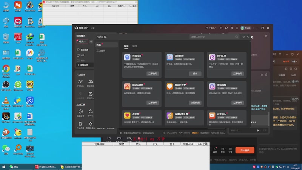Click the 互动工具 puzzle icon in sidebar
The width and height of the screenshot is (302, 170).
pos(80,124)
